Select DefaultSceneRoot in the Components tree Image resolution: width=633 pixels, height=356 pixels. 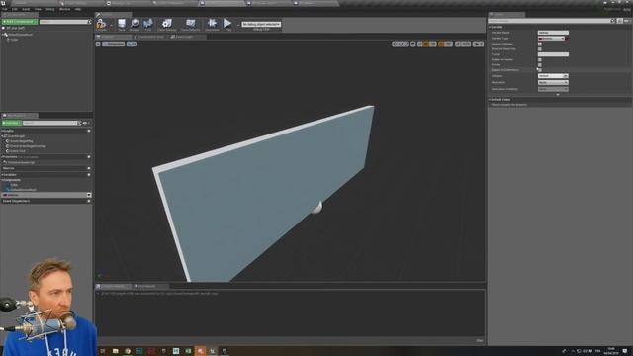click(19, 35)
